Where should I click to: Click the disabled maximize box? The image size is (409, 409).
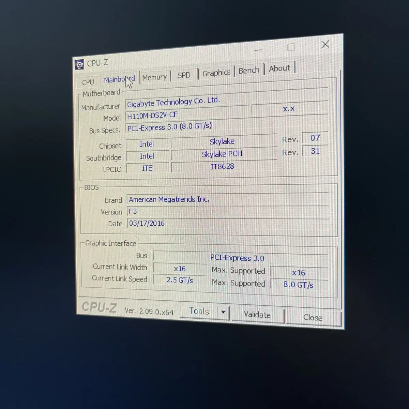click(x=291, y=47)
